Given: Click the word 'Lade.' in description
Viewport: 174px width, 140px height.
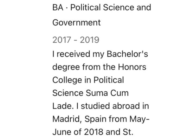Looking at the screenshot, I should [63, 106].
